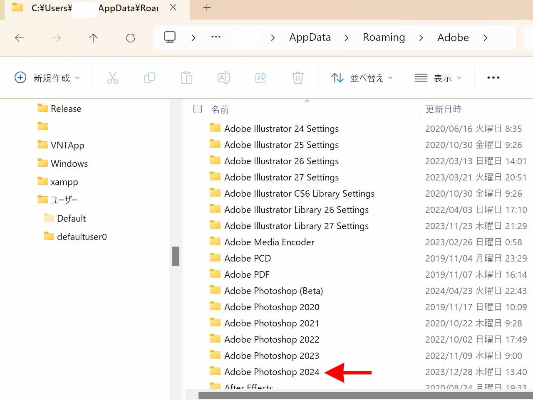Go up one folder level
This screenshot has width=533, height=400.
[93, 38]
